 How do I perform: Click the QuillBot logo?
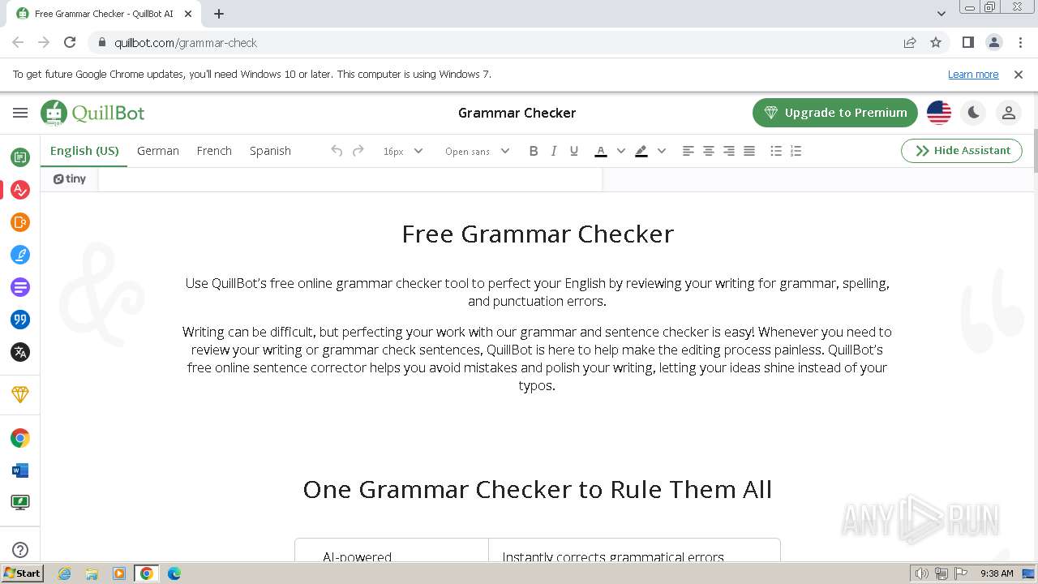[93, 113]
